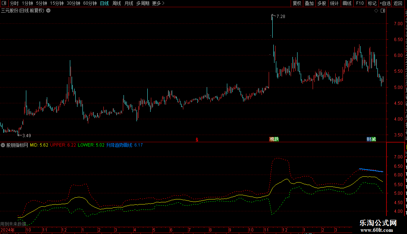
Task: Click the 股朋指标网 indicator name
Action: (17, 145)
